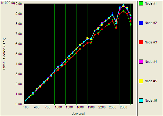The width and height of the screenshot is (163, 116).
Task: Select the Node #5 legend label
Action: (151, 81)
